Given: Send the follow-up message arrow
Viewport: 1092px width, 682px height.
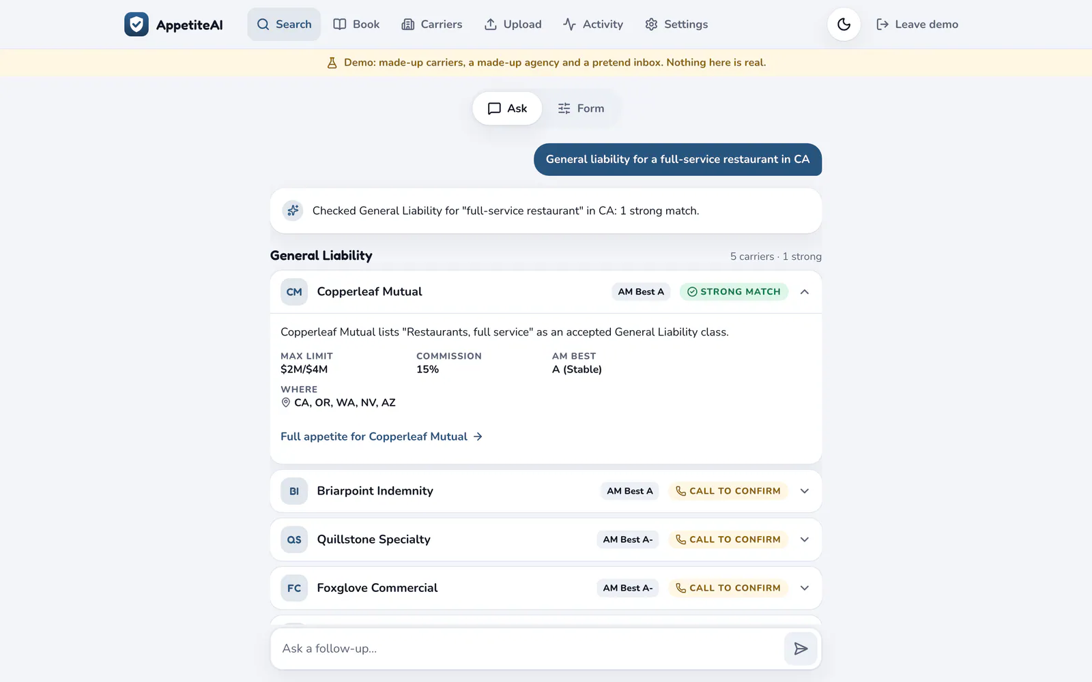Looking at the screenshot, I should click(801, 649).
